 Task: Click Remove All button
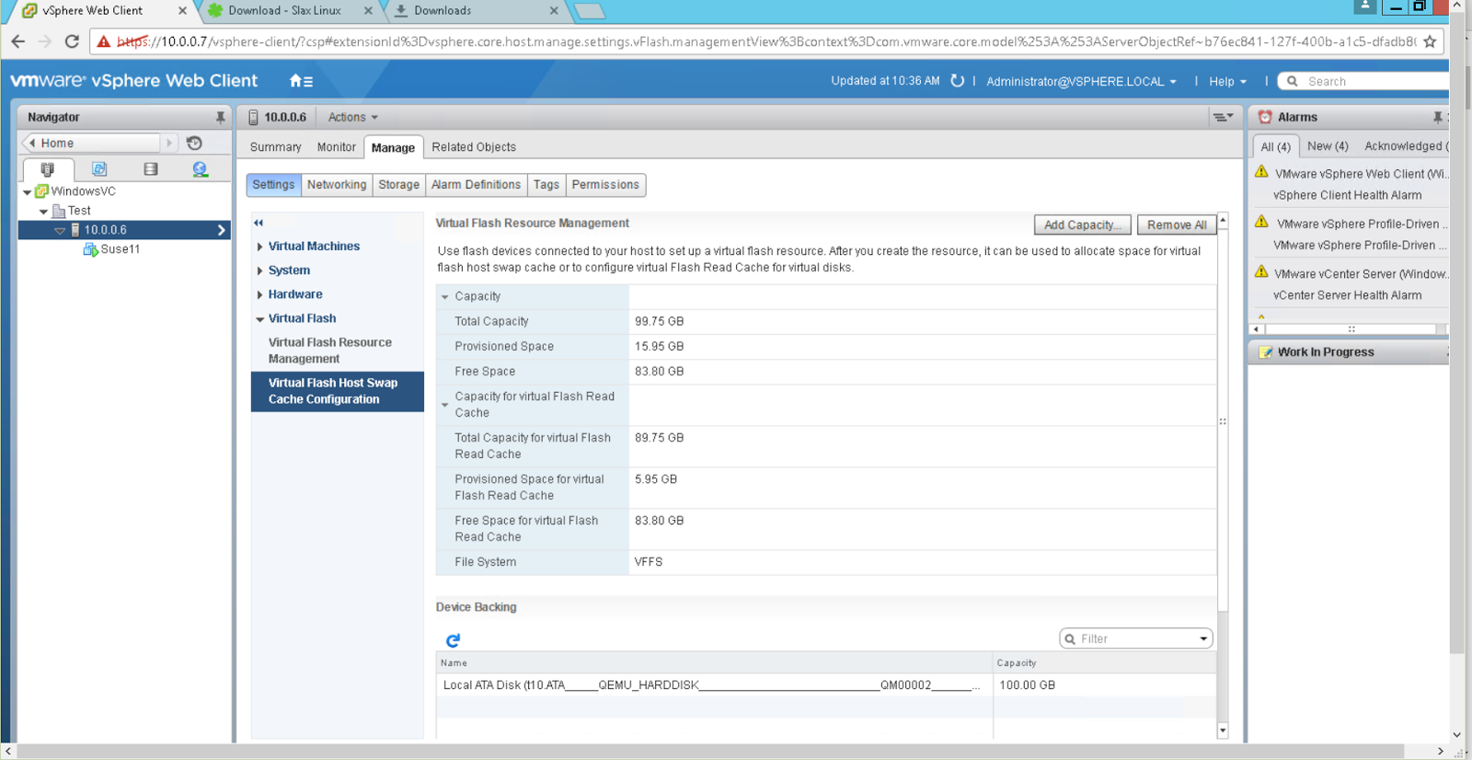point(1177,225)
